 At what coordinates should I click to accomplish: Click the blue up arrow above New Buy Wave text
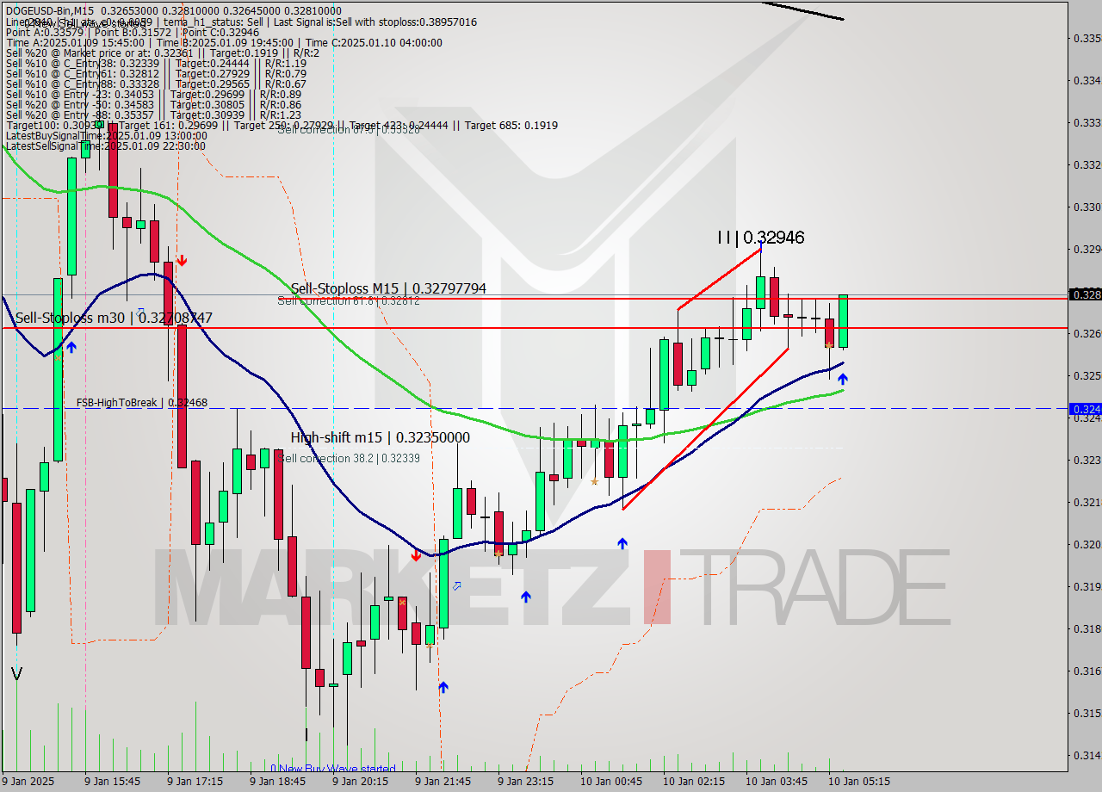coord(443,687)
